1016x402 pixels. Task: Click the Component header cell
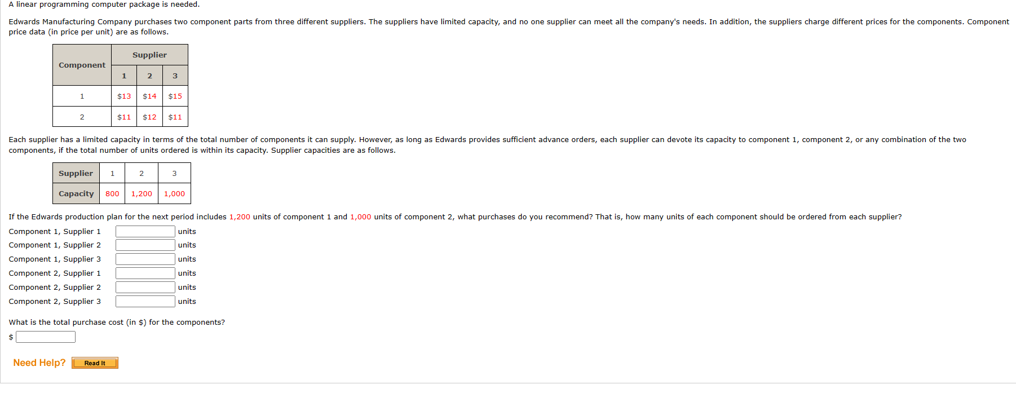(81, 64)
